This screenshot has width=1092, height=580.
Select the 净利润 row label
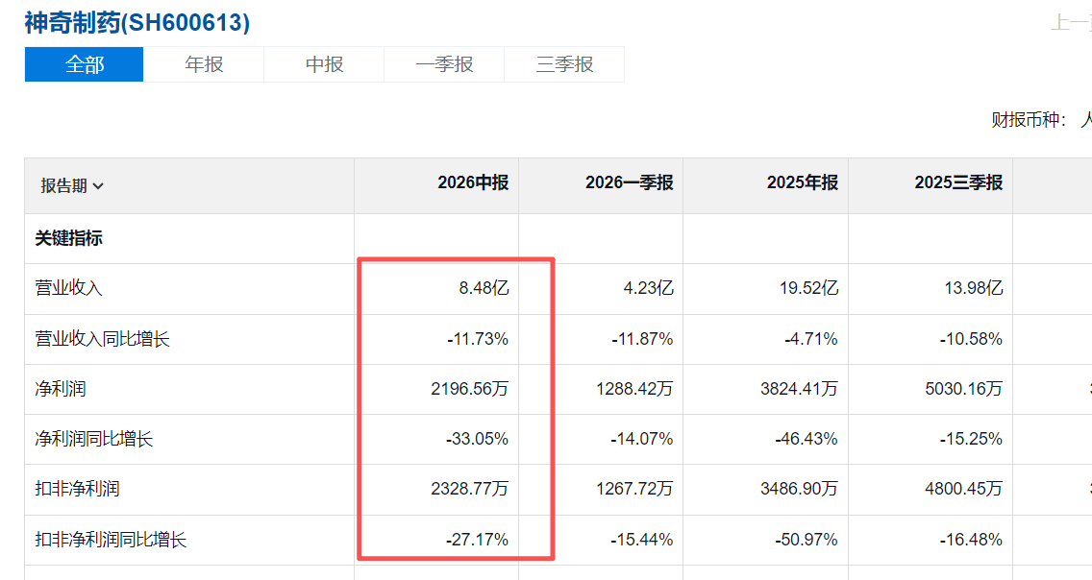click(61, 389)
